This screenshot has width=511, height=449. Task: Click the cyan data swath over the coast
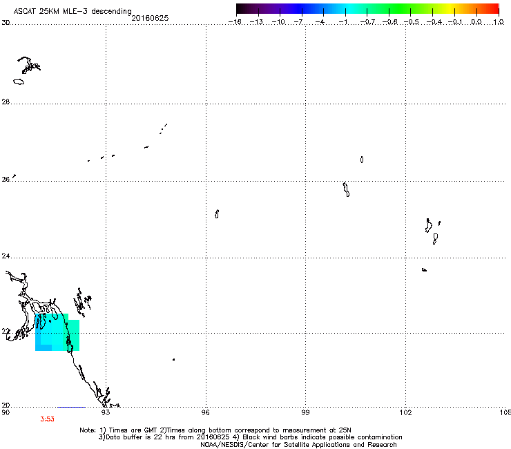tap(57, 332)
